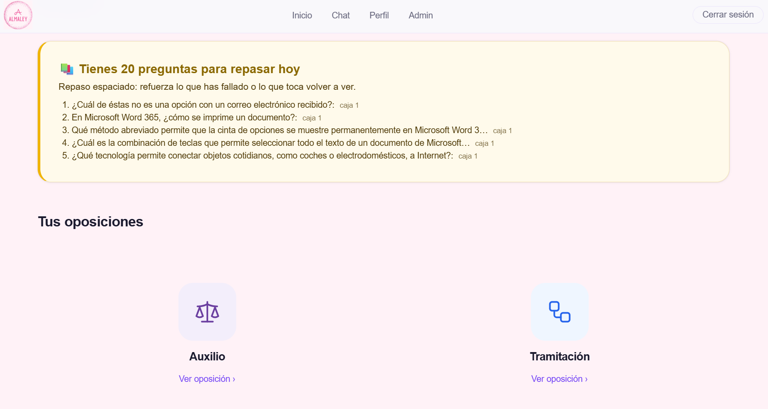The image size is (768, 409).
Task: Select question about cinta de opciones
Action: pos(280,130)
